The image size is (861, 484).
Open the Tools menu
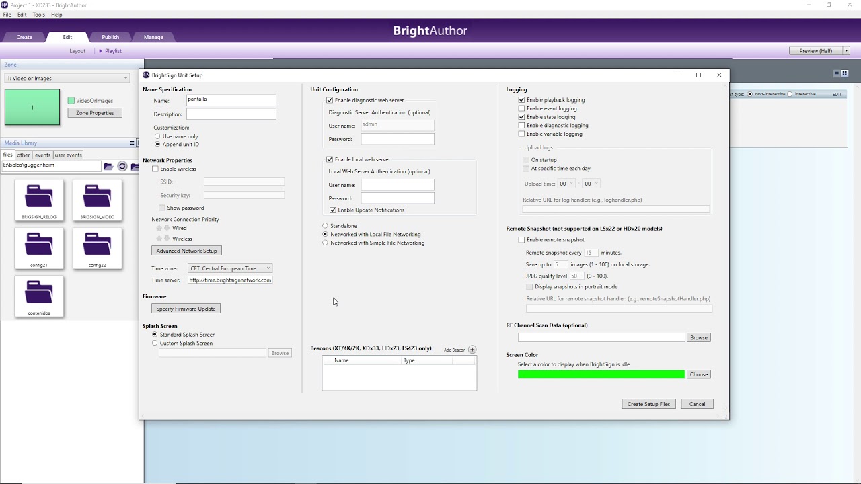point(39,15)
